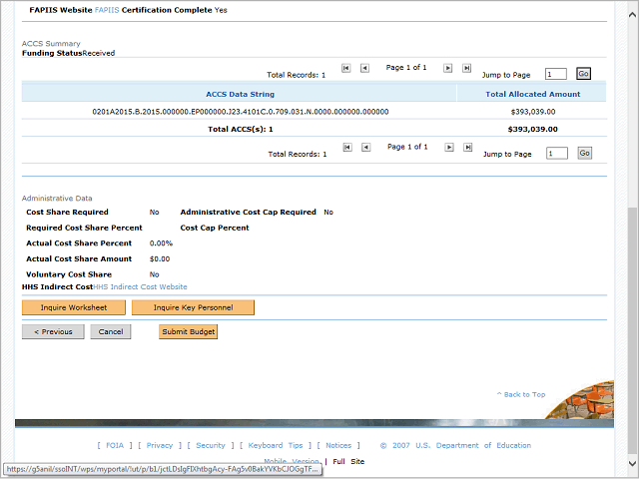The image size is (639, 479).
Task: Click bottom Jump to Page input field
Action: click(556, 154)
